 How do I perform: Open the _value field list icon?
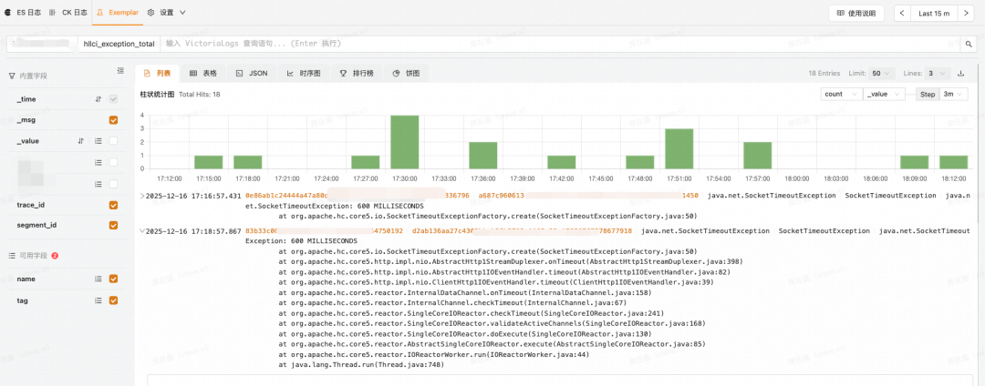click(98, 141)
